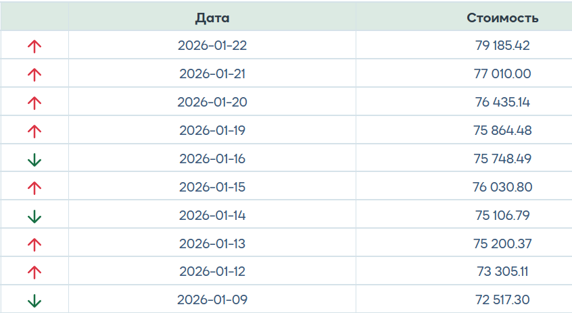Click the value 76 030.80

[502, 187]
